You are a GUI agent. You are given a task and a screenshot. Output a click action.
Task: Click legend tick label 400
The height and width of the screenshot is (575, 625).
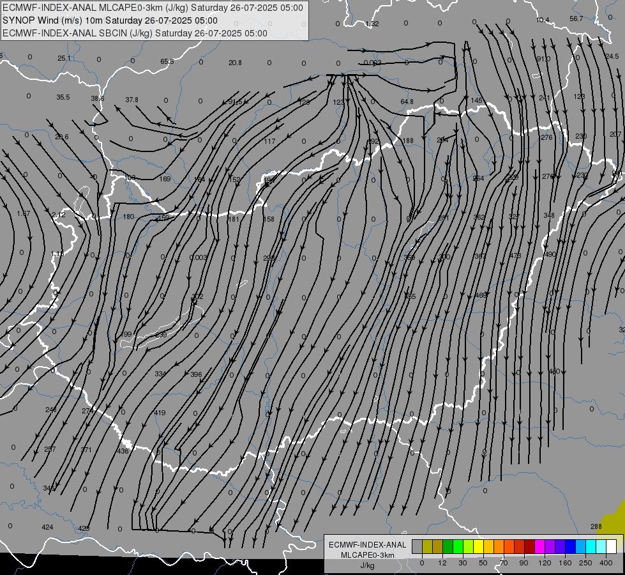[606, 563]
